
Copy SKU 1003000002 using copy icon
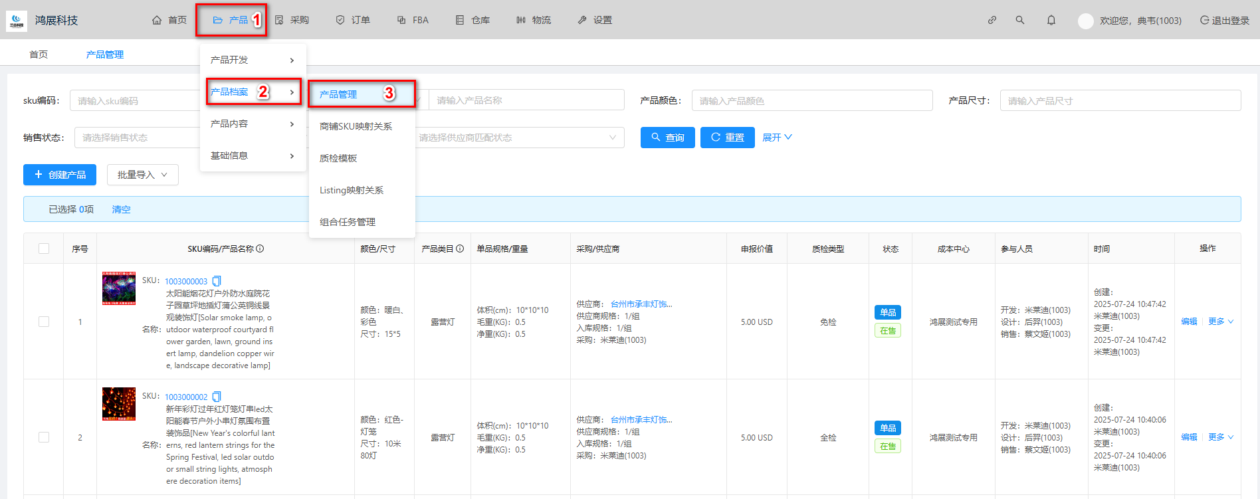217,397
